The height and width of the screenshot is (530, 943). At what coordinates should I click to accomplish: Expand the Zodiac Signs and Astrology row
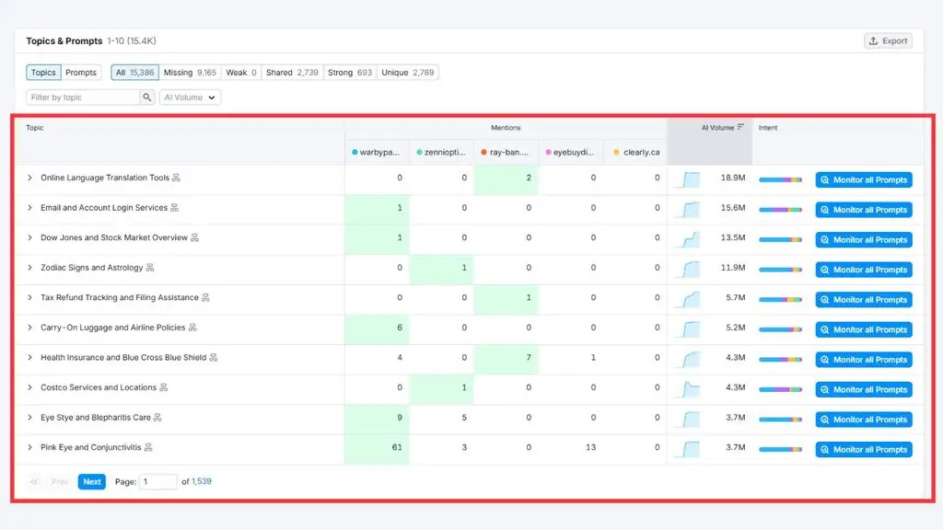click(29, 268)
